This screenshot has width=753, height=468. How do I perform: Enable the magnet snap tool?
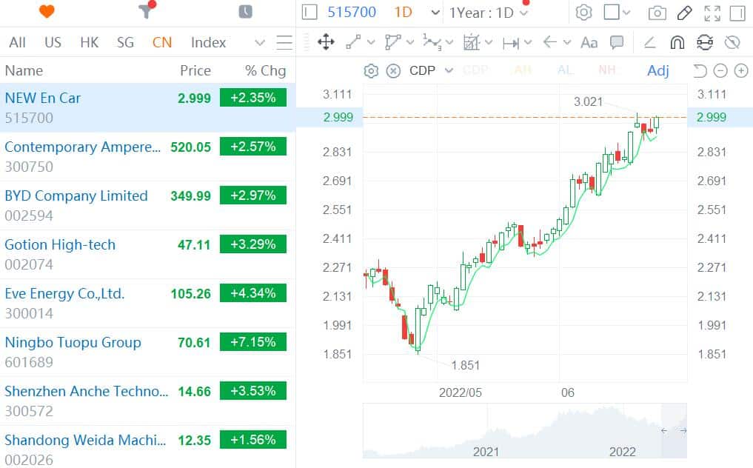pyautogui.click(x=677, y=42)
